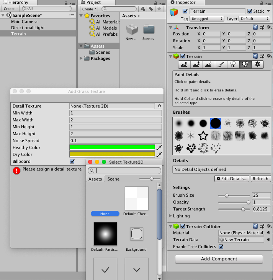The width and height of the screenshot is (273, 280).
Task: Click Search by Type icon in Project
Action: click(142, 9)
